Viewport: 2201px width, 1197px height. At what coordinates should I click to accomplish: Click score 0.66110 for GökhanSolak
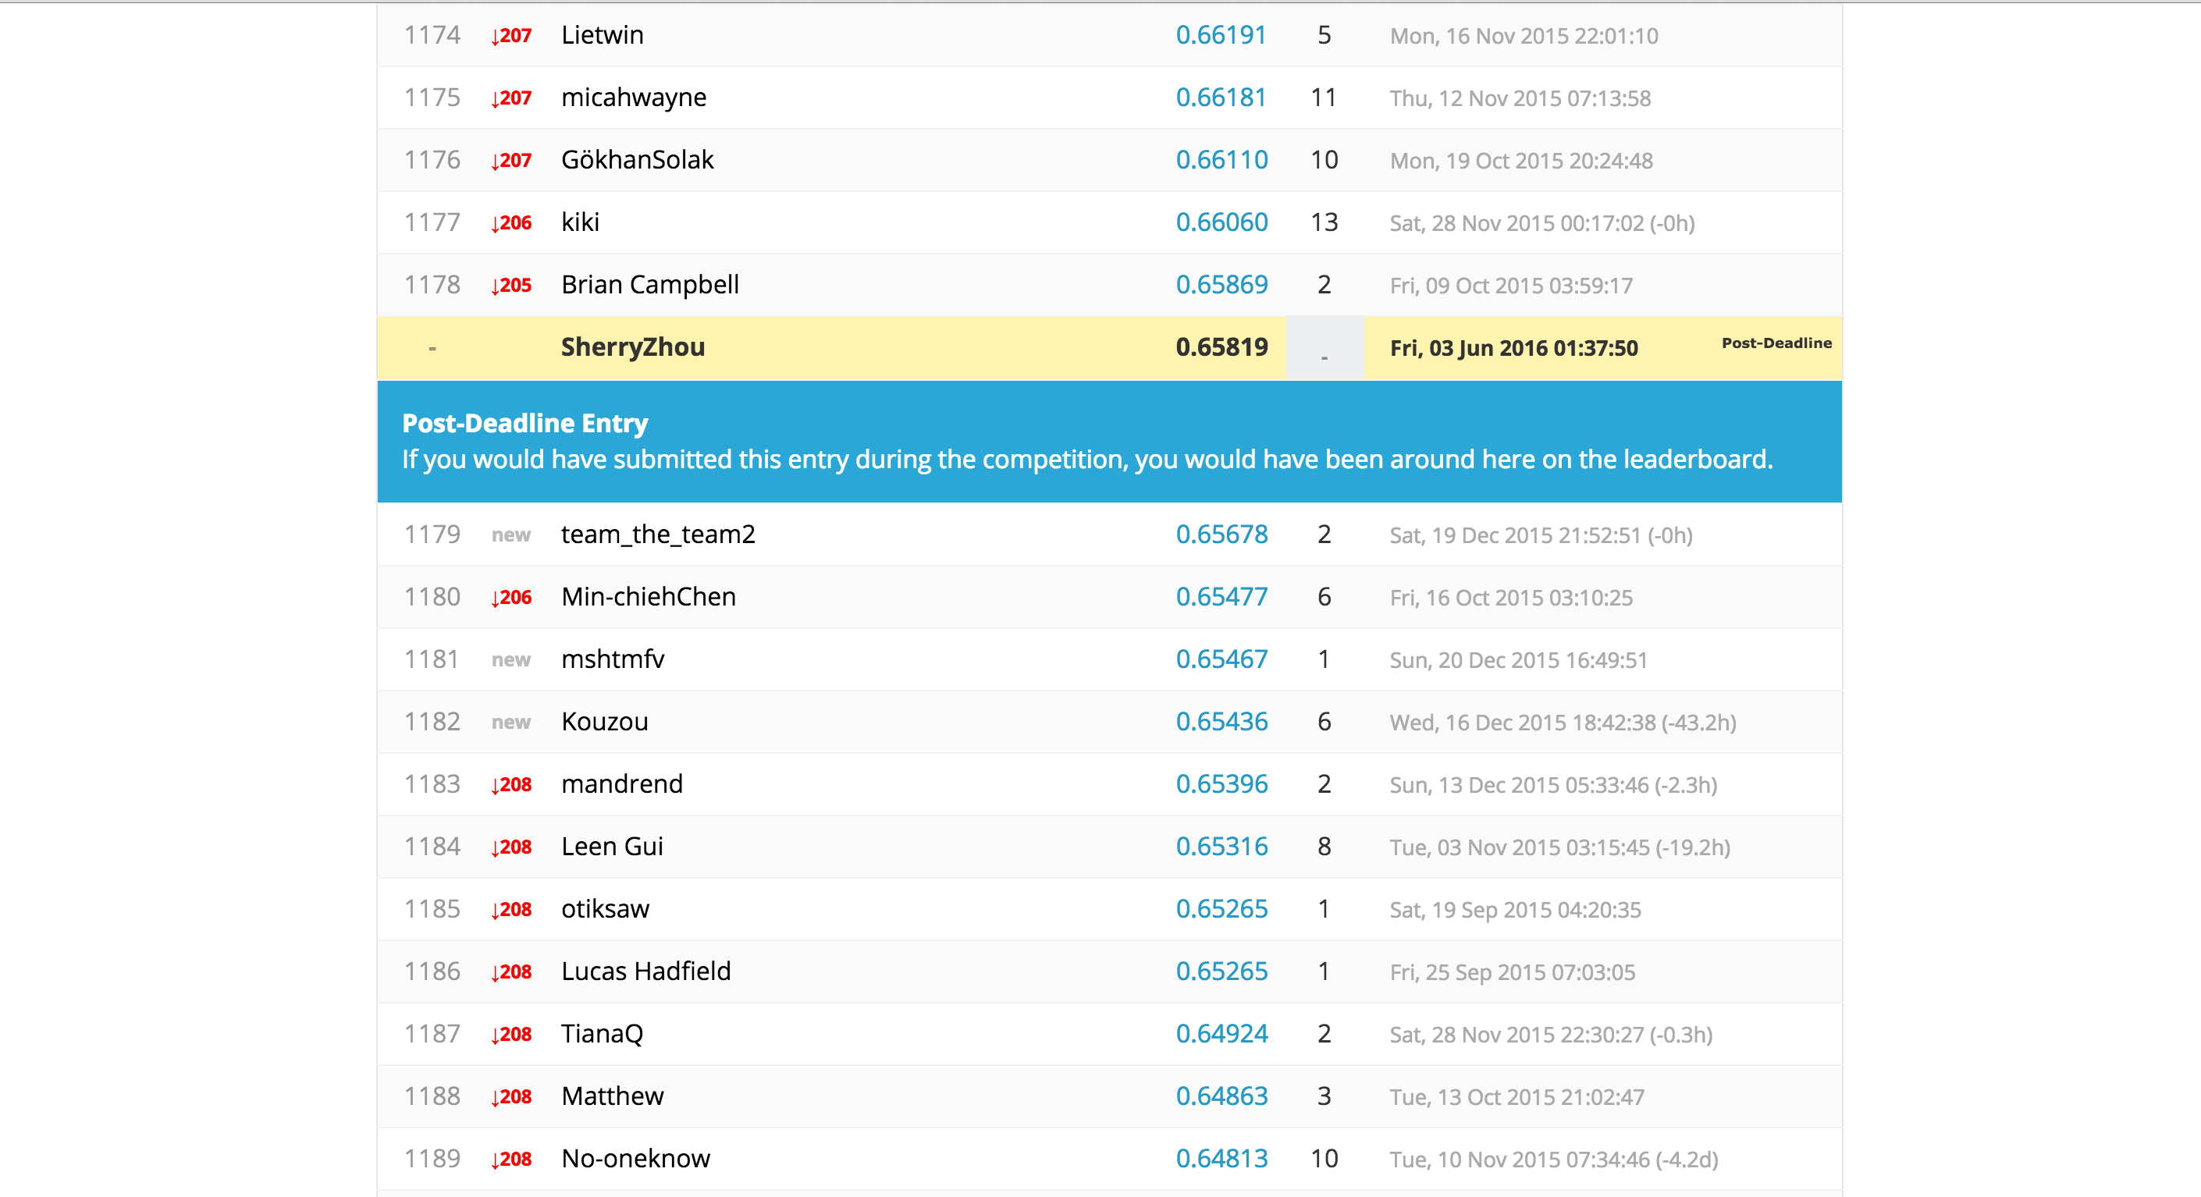pos(1221,160)
